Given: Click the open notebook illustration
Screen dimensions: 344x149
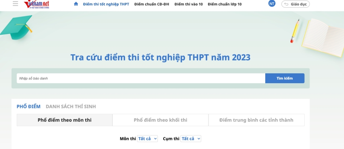Looking at the screenshot, I should tap(323, 37).
